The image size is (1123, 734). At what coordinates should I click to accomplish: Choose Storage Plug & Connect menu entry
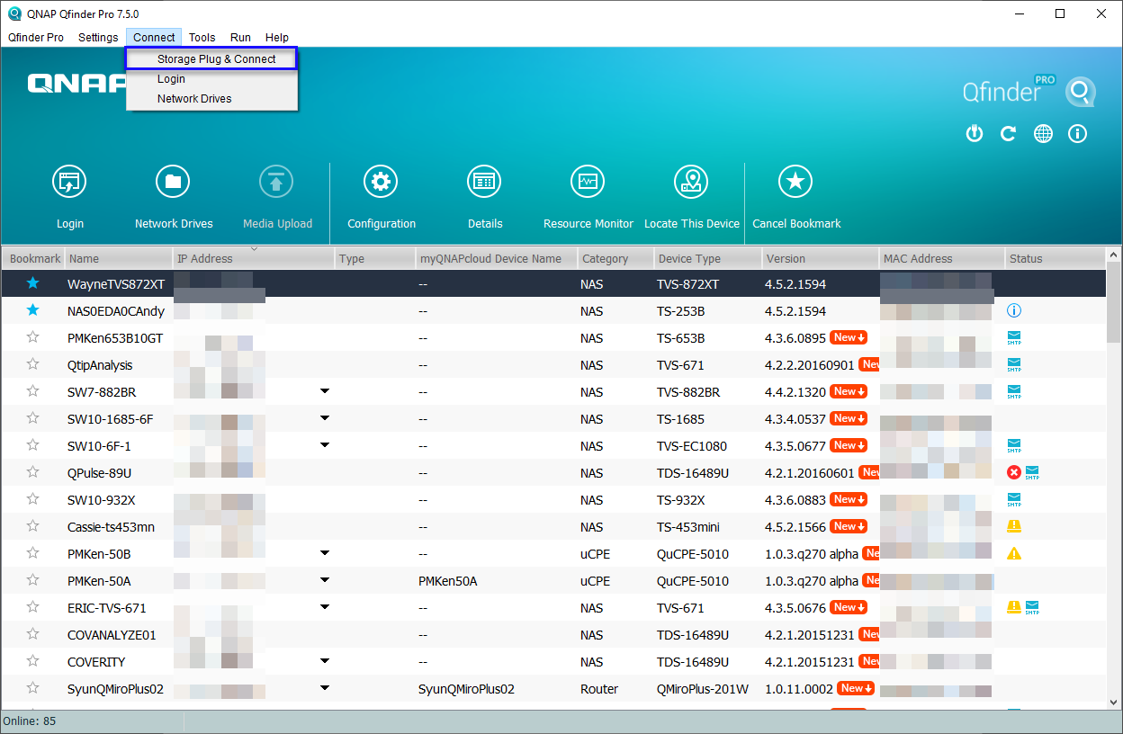[x=212, y=59]
